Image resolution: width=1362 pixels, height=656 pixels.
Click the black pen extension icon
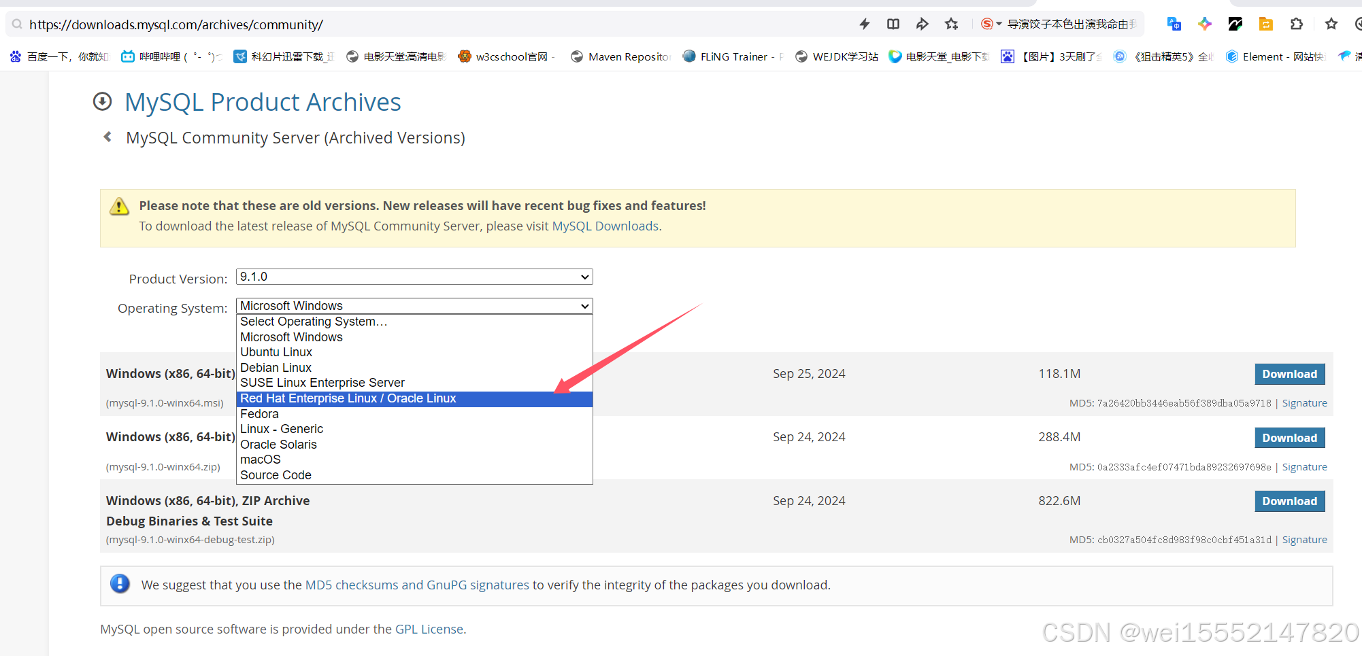1235,24
